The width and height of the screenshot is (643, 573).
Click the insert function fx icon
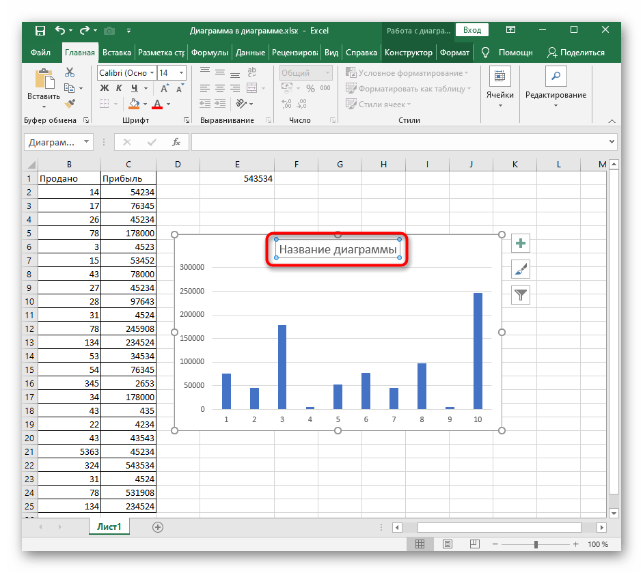[x=176, y=142]
